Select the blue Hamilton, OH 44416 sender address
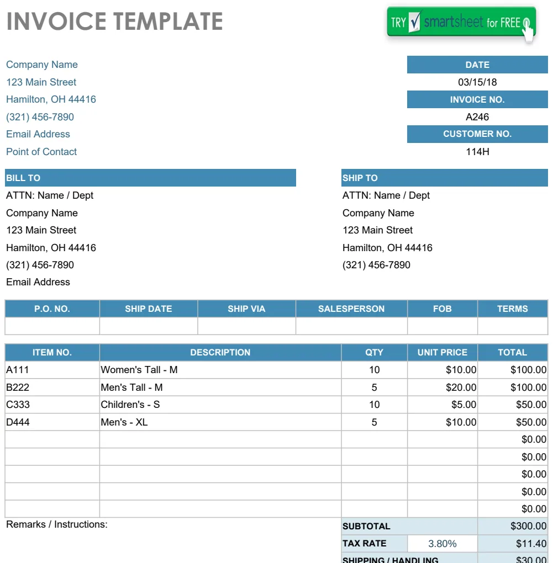The width and height of the screenshot is (553, 563). point(51,99)
